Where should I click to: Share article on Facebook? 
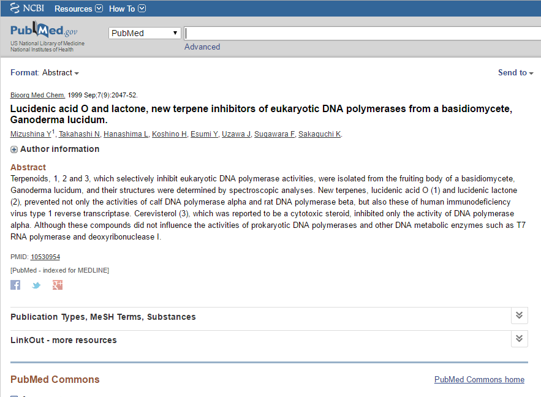point(15,285)
